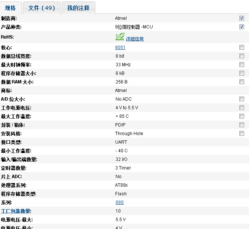Viewport: 249px width, 229px height.
Task: Click the 3 Timer value
Action: tap(123, 168)
